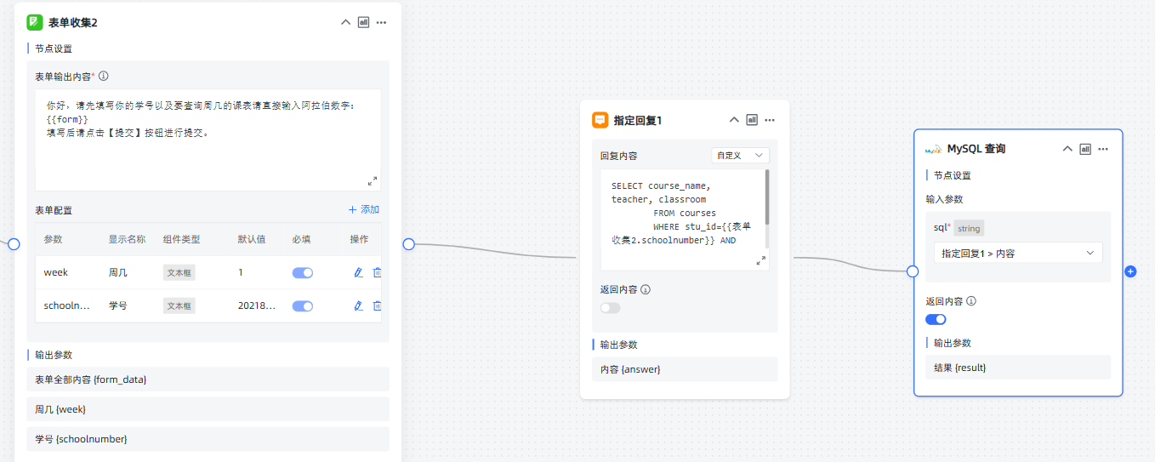Image resolution: width=1155 pixels, height=462 pixels.
Task: Click the 节点设置 heading in 表单收集2
Action: click(x=54, y=48)
